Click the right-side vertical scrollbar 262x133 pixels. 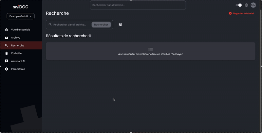click(261, 39)
